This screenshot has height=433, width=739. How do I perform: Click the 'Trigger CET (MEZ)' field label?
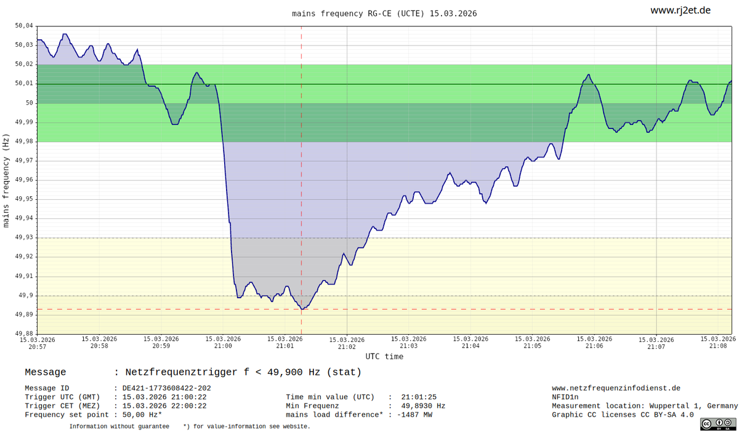63,406
